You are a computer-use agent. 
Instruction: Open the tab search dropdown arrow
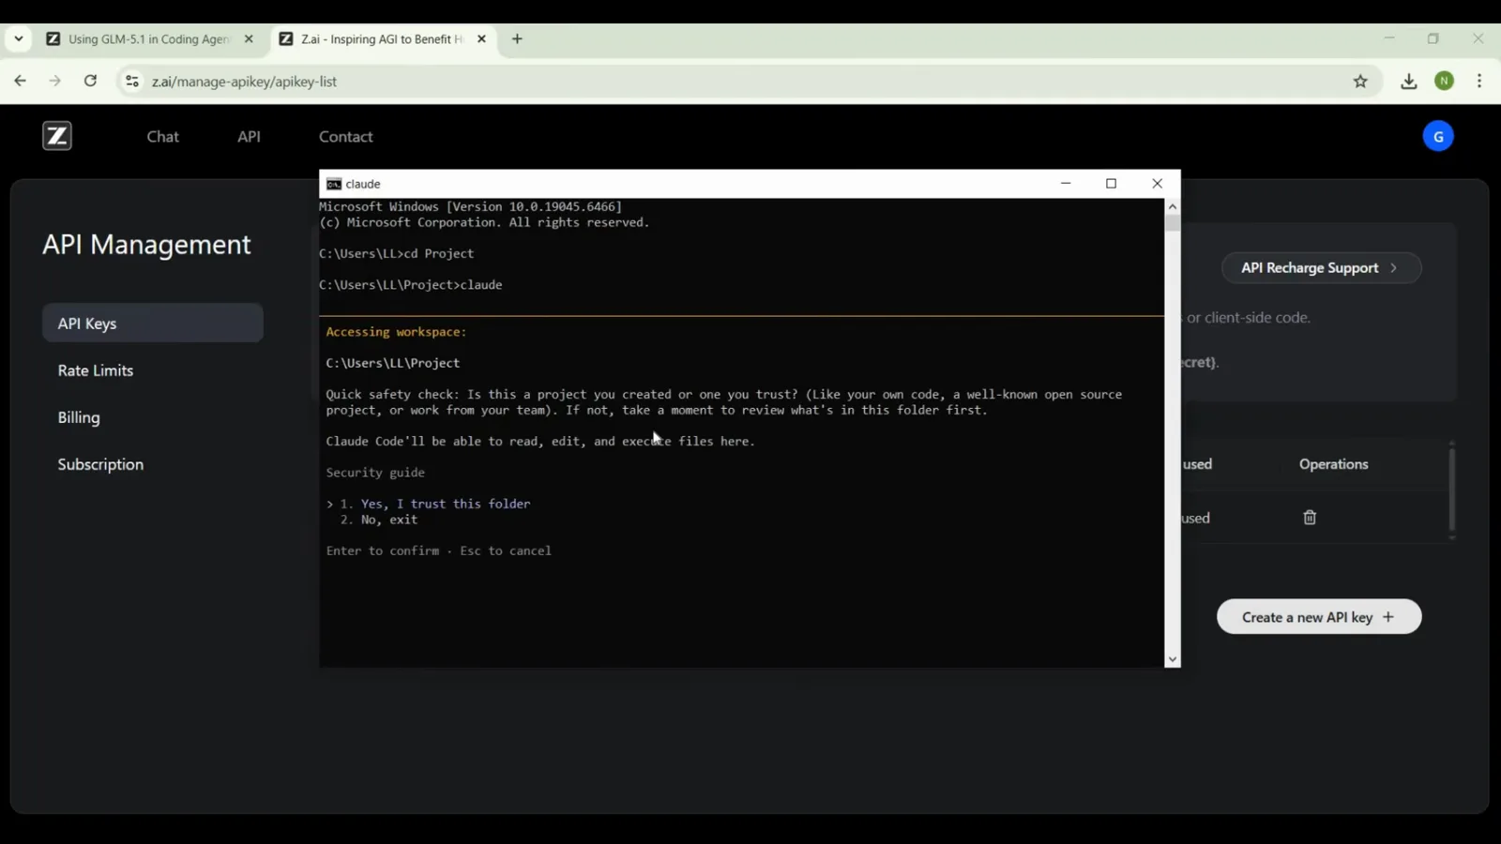click(x=18, y=39)
